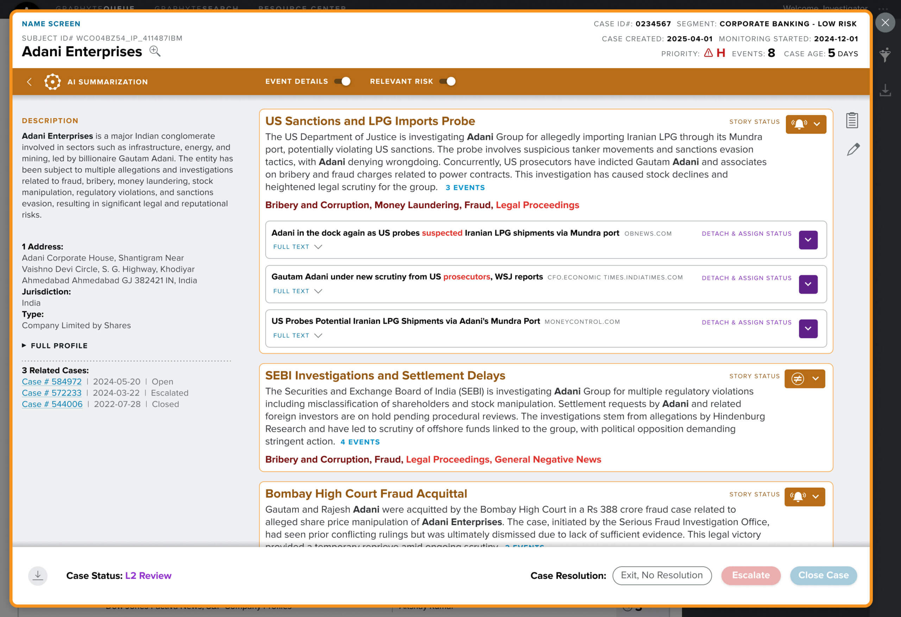901x617 pixels.
Task: Click the download icon at right edge
Action: [x=885, y=90]
